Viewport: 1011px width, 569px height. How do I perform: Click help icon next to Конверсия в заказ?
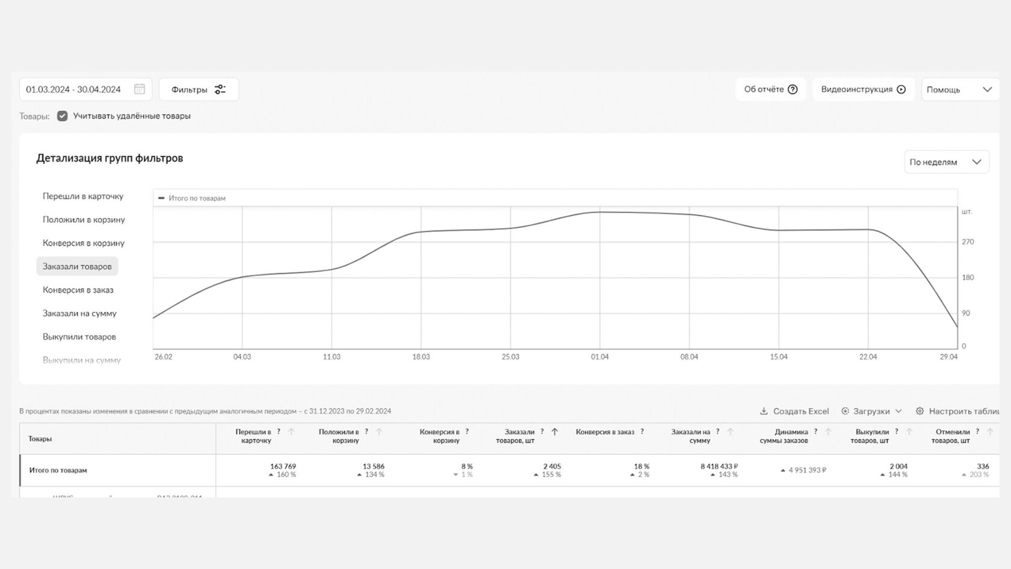[x=642, y=432]
